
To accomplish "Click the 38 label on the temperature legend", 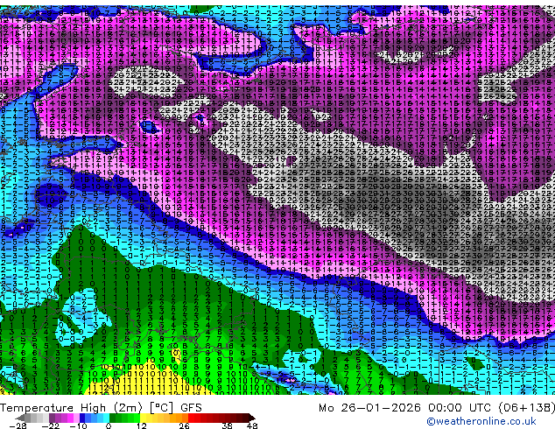I will point(228,425).
